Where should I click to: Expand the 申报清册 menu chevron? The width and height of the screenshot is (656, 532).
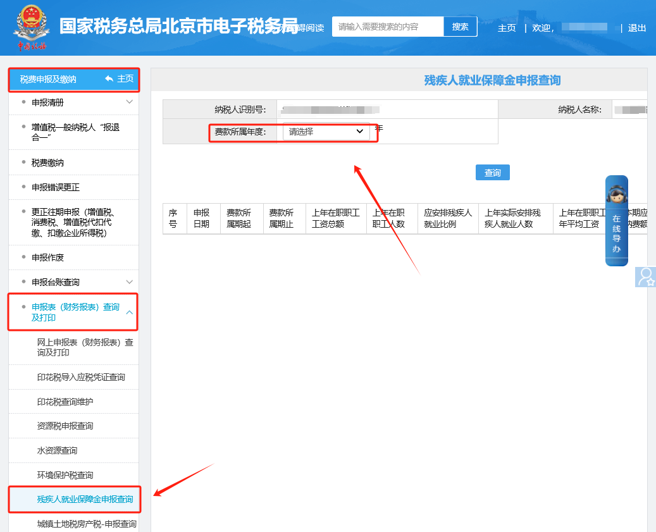point(129,102)
